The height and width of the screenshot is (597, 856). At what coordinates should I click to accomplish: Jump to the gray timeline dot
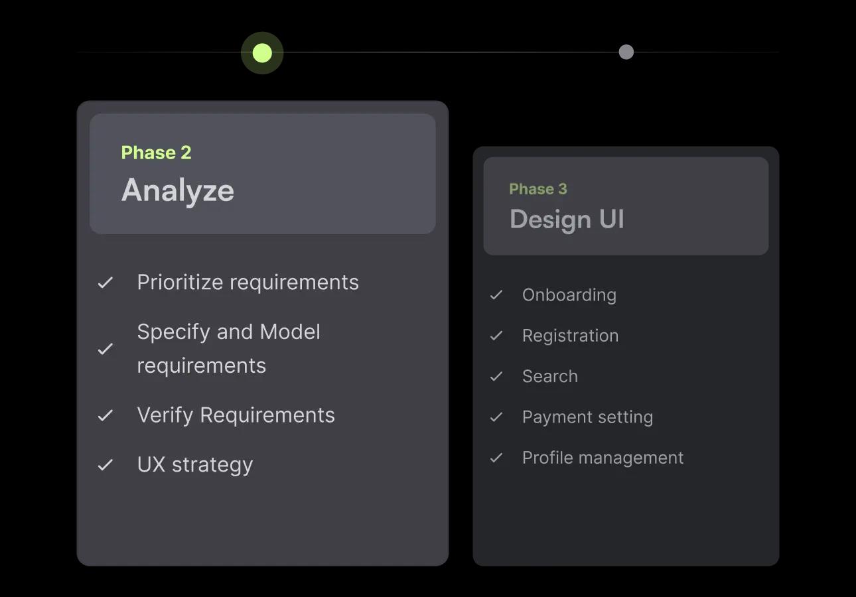tap(626, 52)
